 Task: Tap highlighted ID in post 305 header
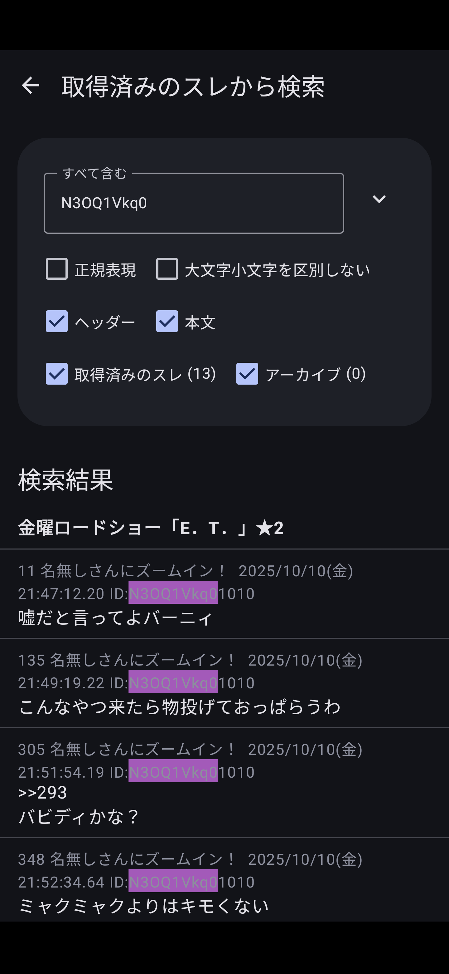click(173, 771)
